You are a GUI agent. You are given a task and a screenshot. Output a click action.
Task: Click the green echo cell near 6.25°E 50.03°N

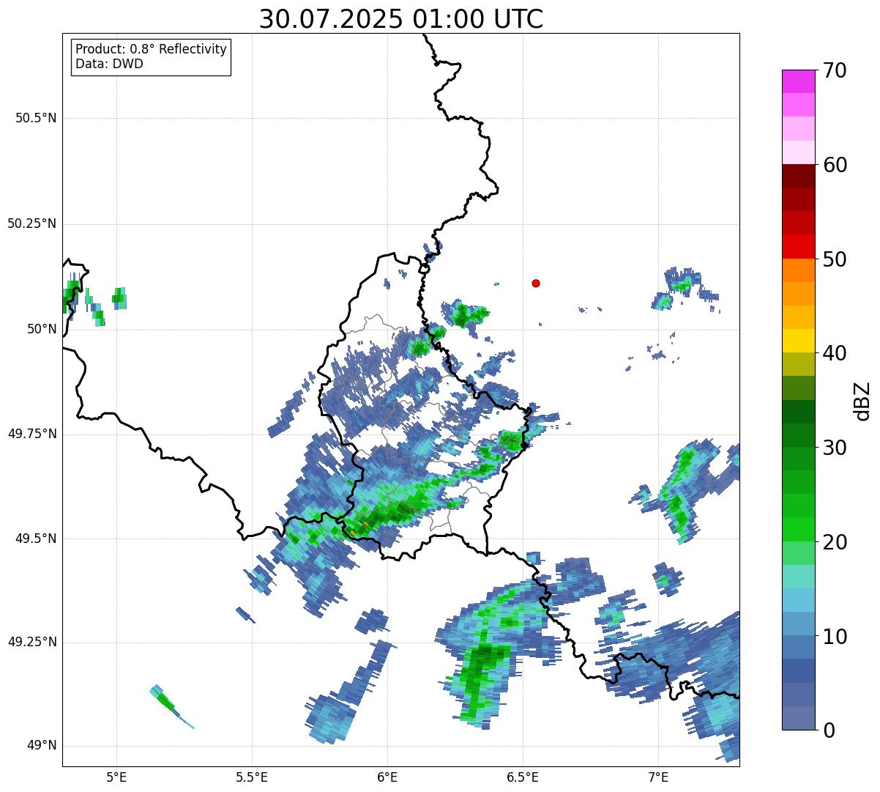coord(466,314)
